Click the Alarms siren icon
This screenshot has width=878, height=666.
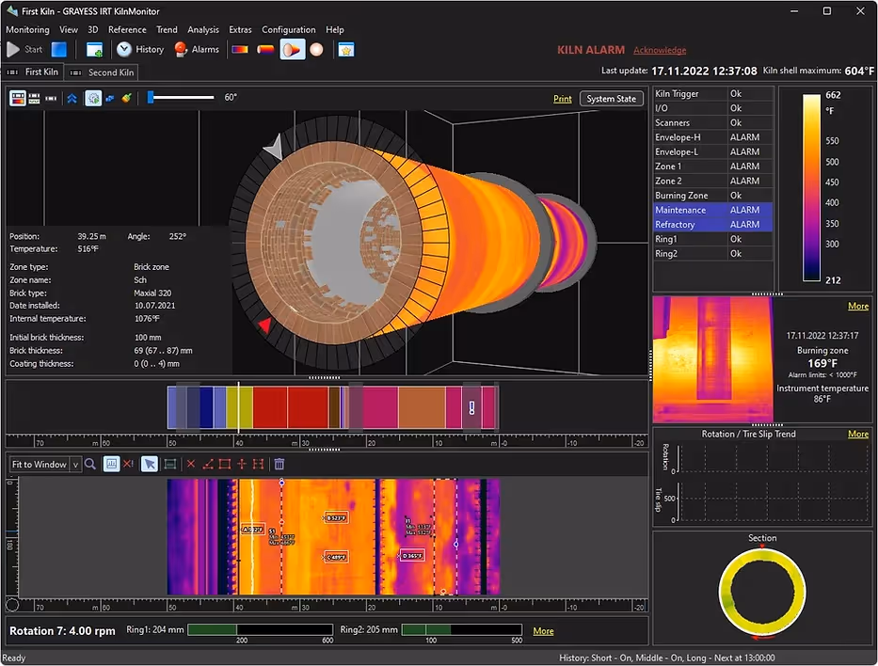coord(182,49)
